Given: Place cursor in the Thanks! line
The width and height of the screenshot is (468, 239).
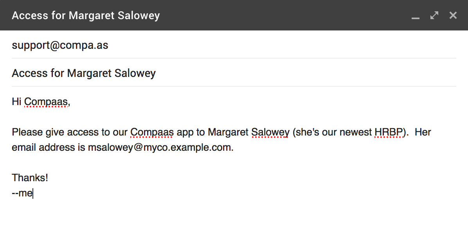Looking at the screenshot, I should (30, 178).
